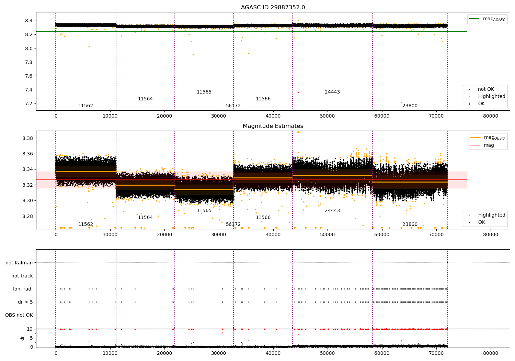Click OBSID label 56172 in Magnitude Estimates plot
This screenshot has height=361, width=515.
tap(233, 225)
